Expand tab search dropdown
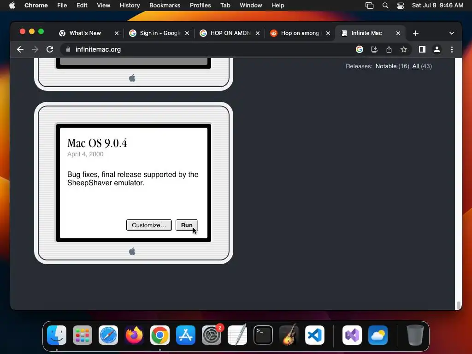This screenshot has width=472, height=354. pos(452,33)
